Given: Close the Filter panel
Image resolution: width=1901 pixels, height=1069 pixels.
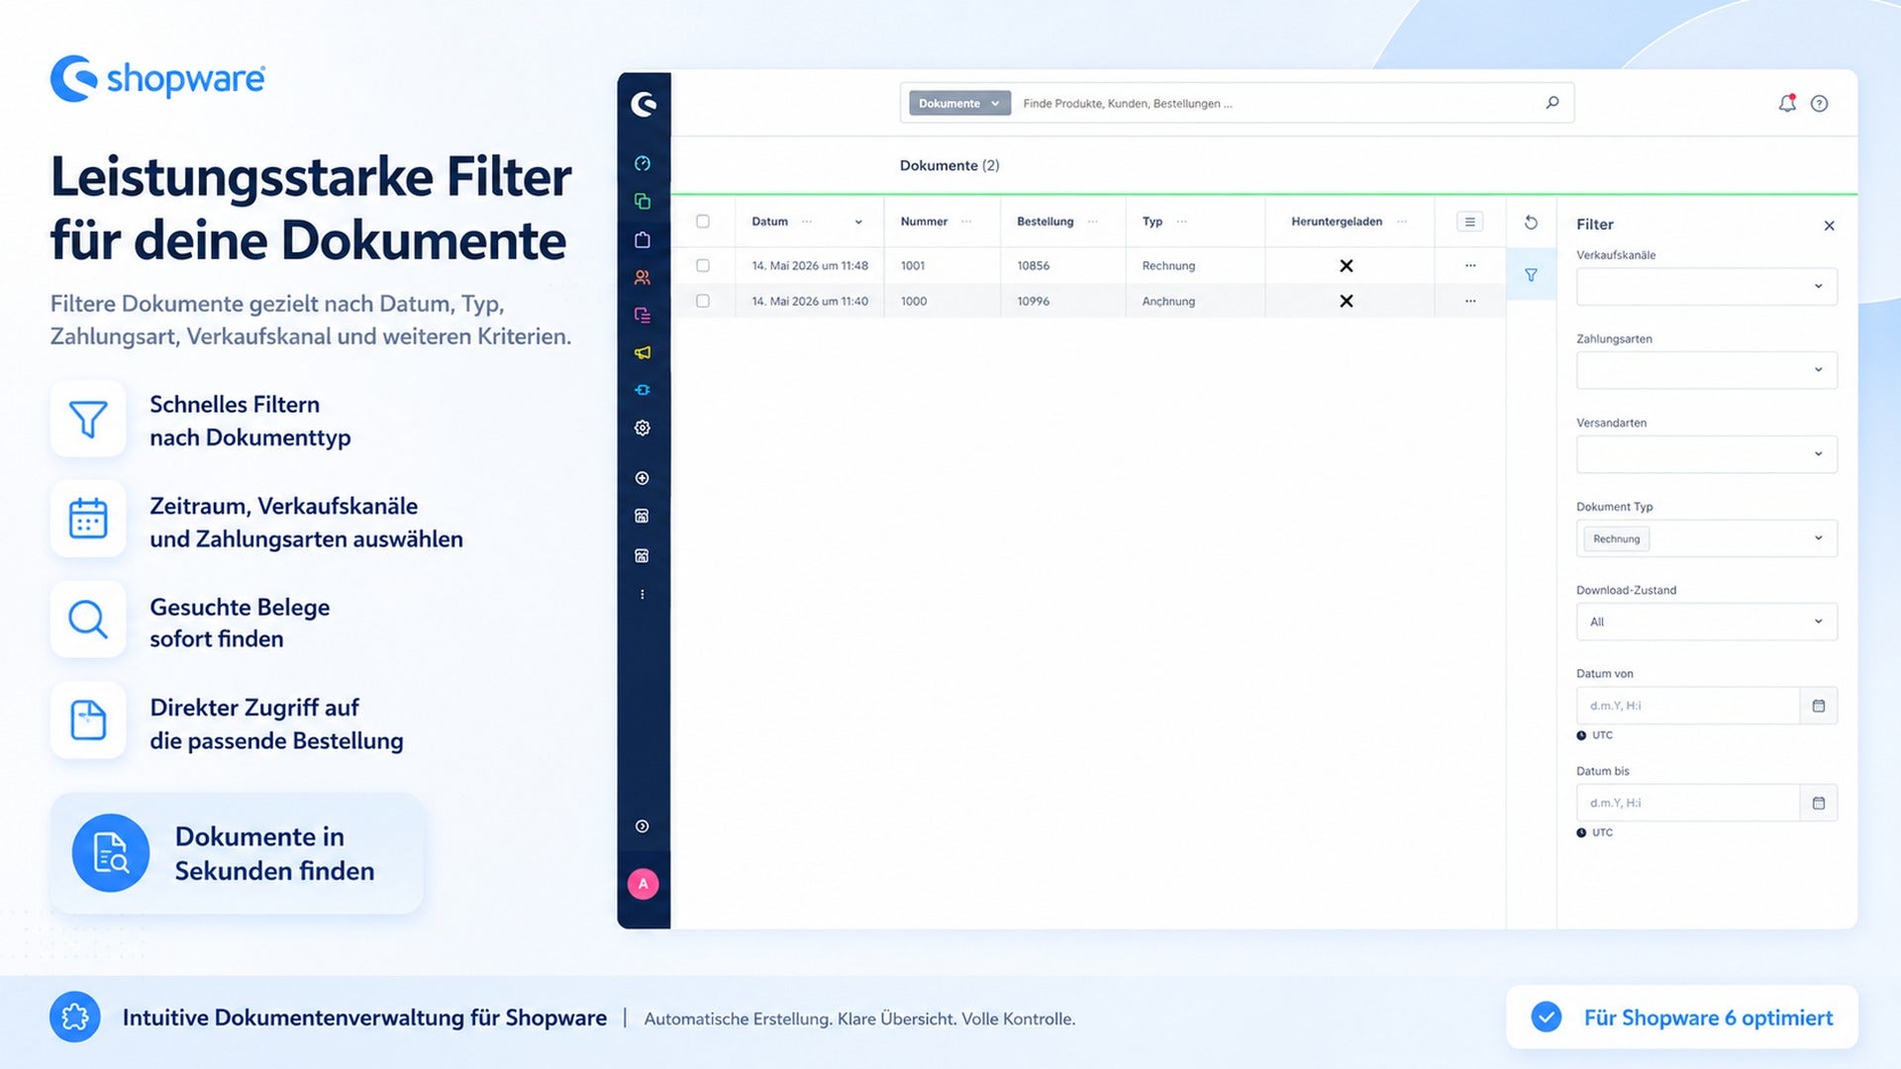Looking at the screenshot, I should point(1830,226).
